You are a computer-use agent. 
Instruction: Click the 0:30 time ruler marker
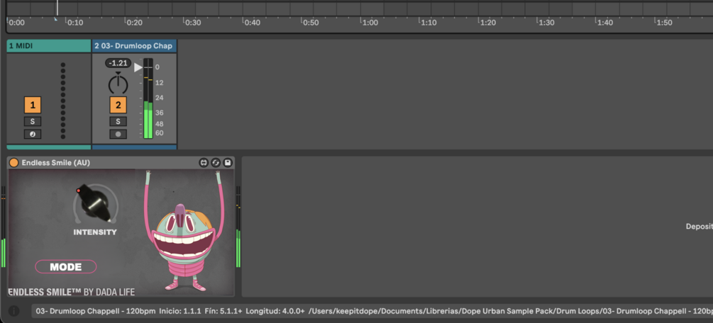pos(193,22)
